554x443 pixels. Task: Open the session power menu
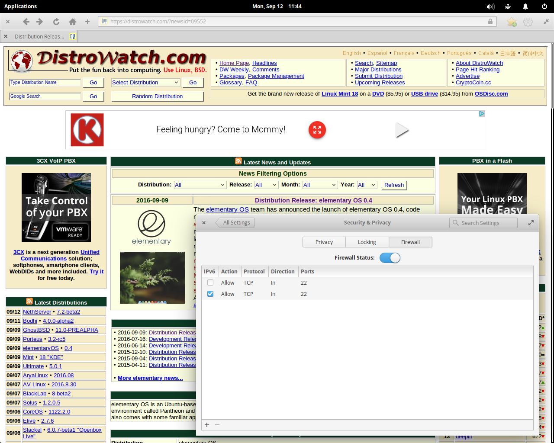[x=544, y=6]
